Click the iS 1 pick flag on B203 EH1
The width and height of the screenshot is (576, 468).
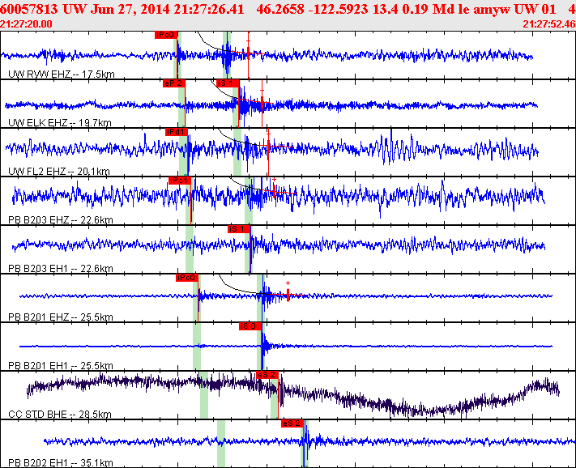(239, 229)
